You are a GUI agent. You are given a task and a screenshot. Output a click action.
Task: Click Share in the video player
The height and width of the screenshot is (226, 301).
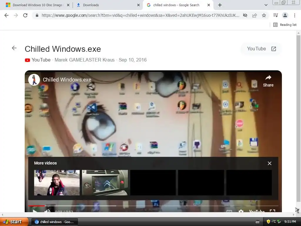[x=268, y=81]
